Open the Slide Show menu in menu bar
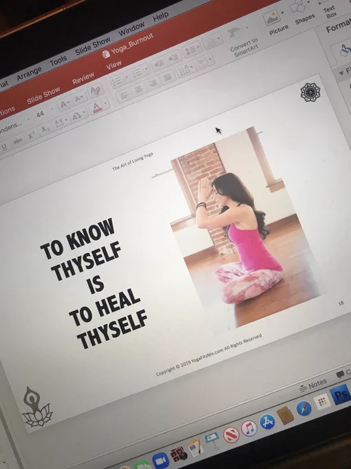 (92, 46)
